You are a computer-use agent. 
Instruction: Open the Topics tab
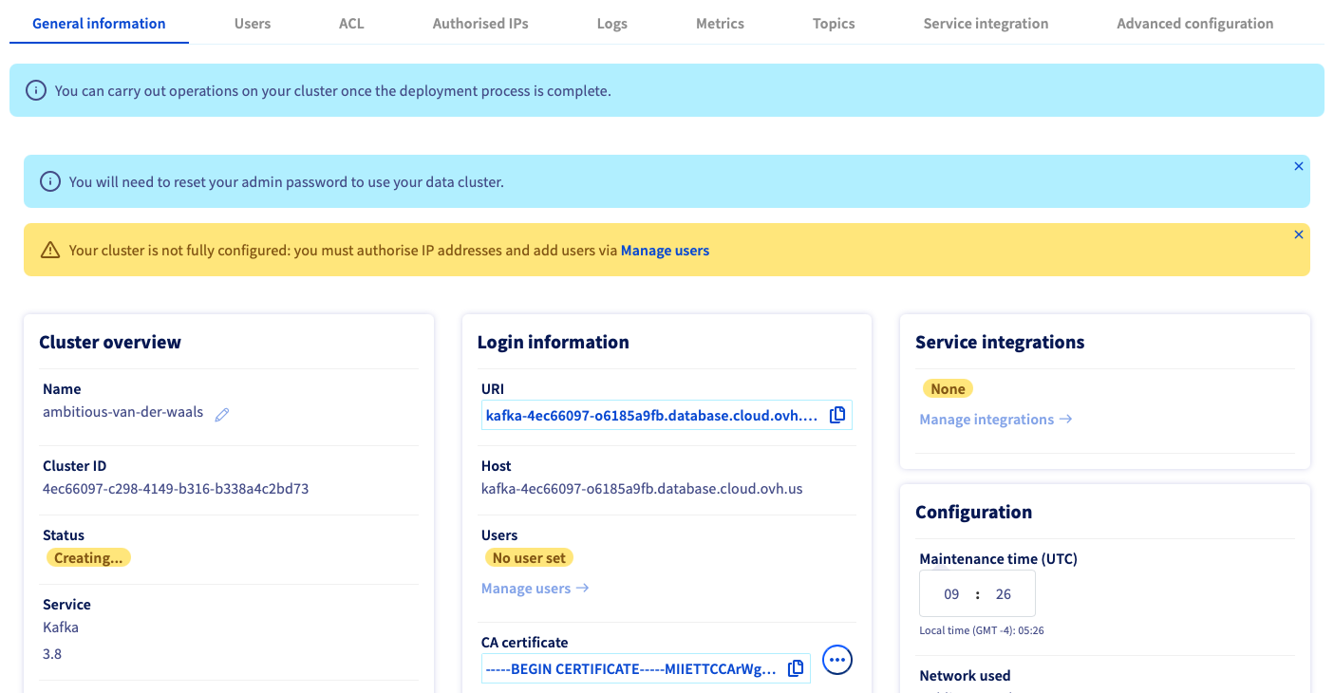pos(834,24)
